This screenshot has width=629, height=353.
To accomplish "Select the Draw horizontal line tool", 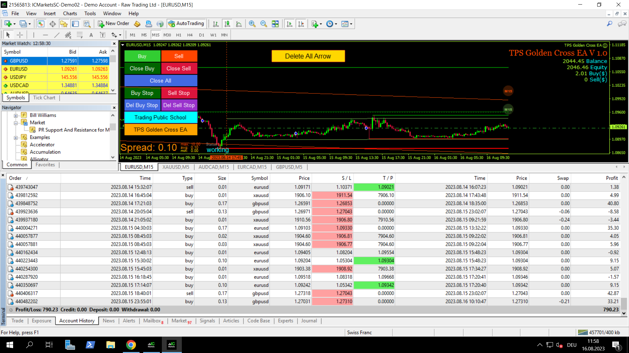I will click(x=45, y=35).
